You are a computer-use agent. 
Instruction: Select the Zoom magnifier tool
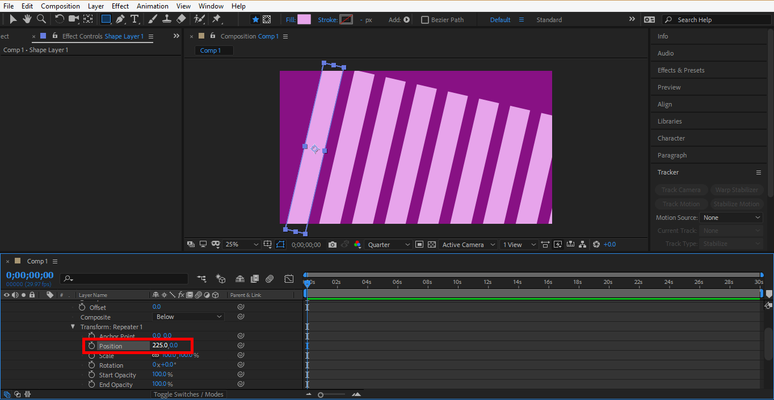(x=41, y=19)
